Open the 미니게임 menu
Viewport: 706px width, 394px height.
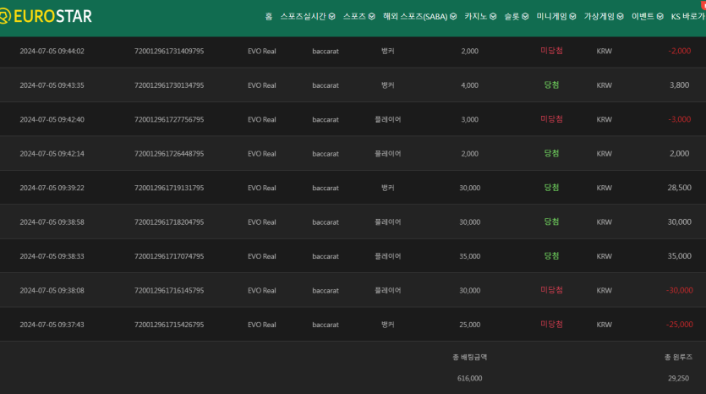click(551, 17)
